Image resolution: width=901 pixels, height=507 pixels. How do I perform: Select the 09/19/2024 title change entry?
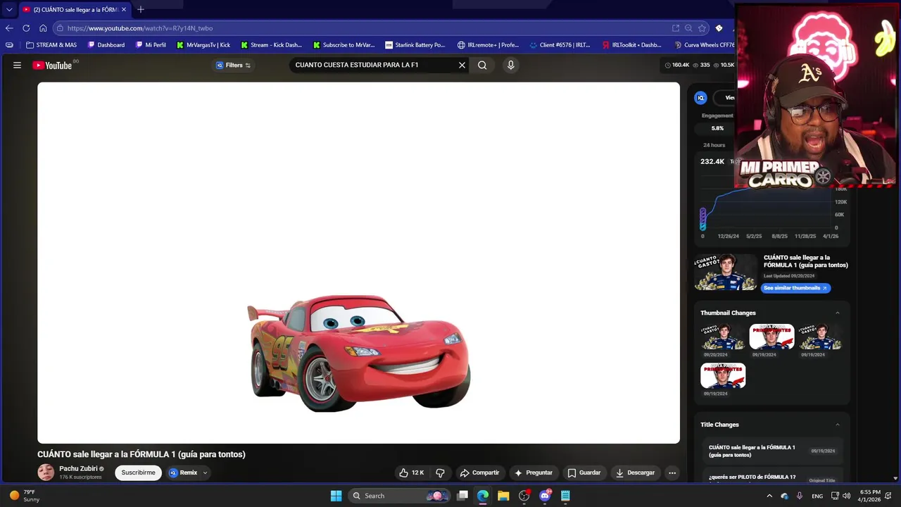point(773,451)
